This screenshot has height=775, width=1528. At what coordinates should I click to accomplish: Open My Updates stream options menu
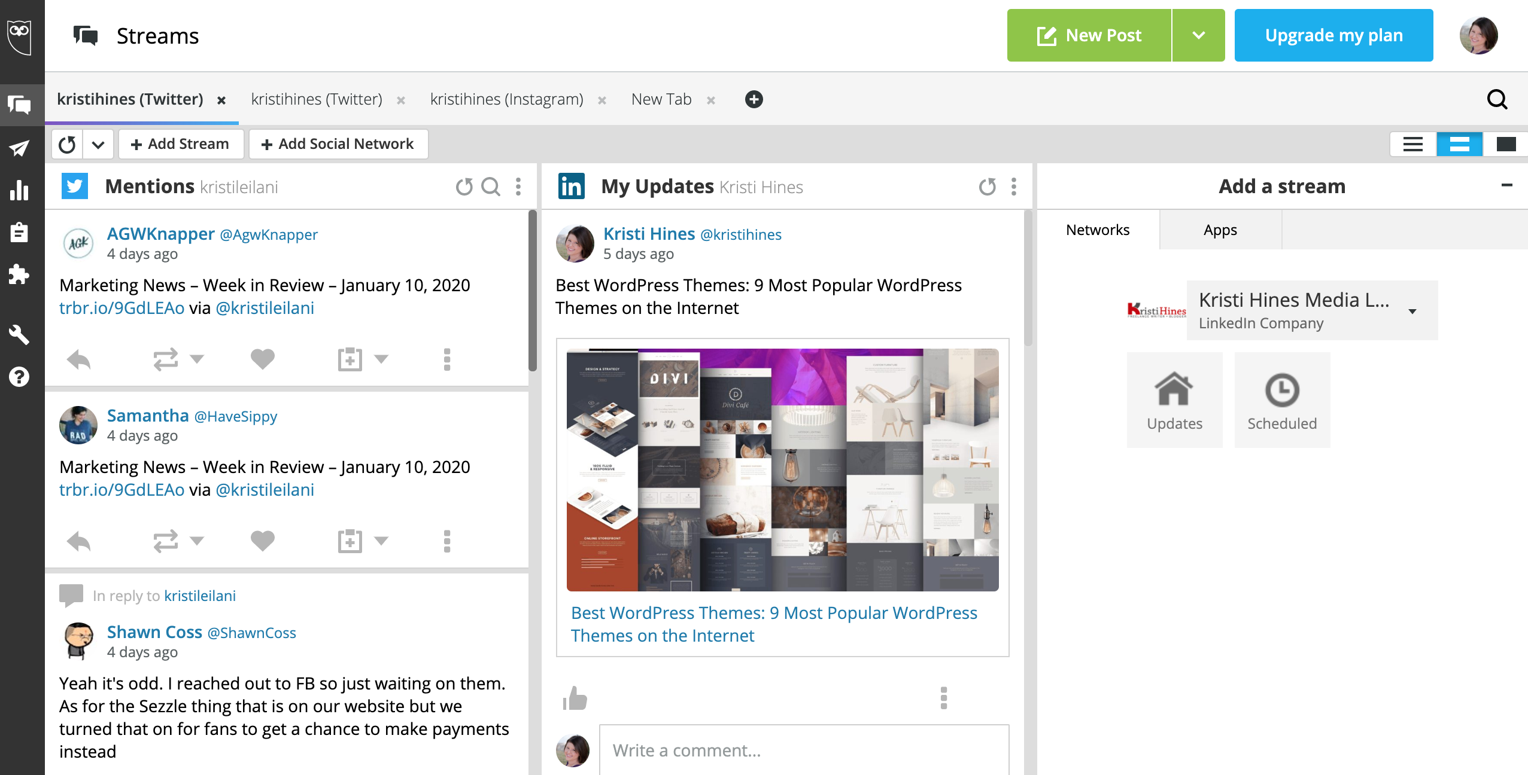pyautogui.click(x=1014, y=187)
